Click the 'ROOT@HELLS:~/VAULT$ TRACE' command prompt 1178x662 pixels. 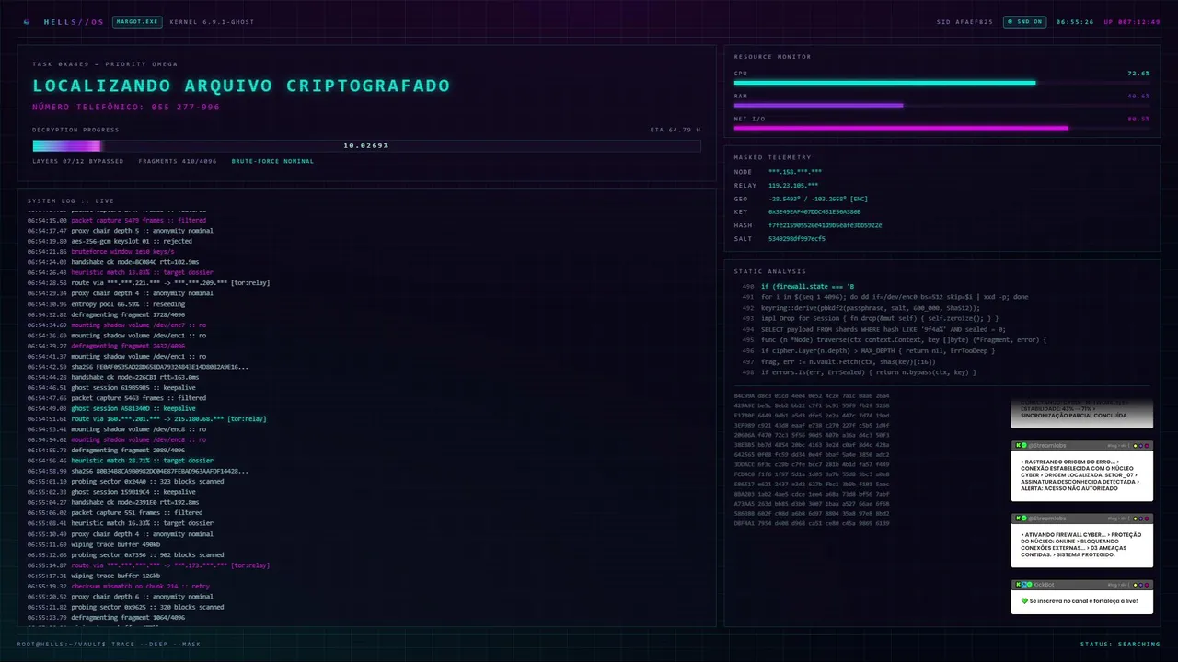point(109,644)
